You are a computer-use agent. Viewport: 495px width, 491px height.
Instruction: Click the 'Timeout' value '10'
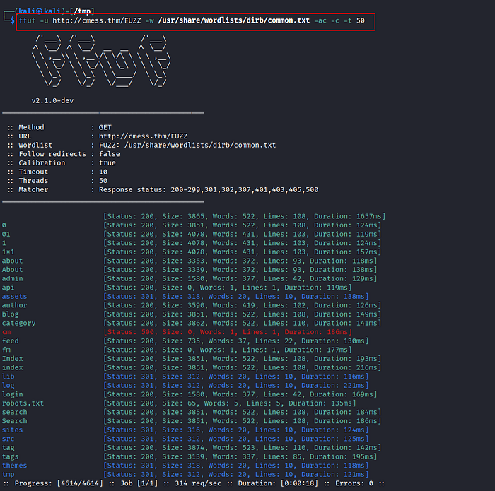(x=103, y=172)
